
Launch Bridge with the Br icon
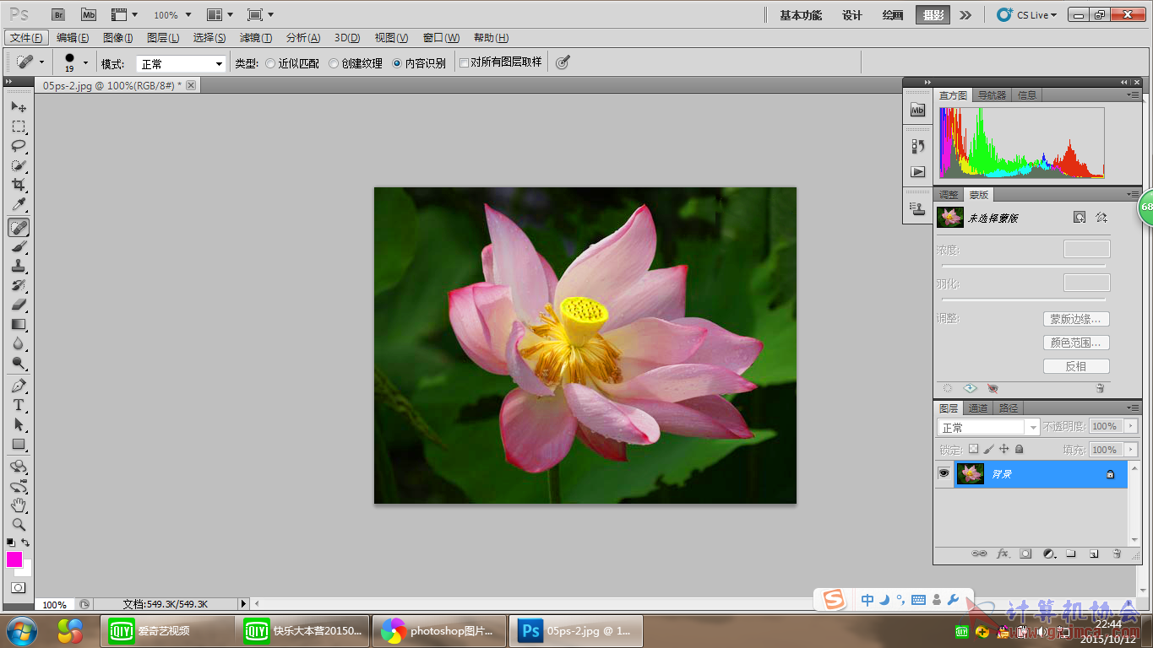(x=58, y=14)
